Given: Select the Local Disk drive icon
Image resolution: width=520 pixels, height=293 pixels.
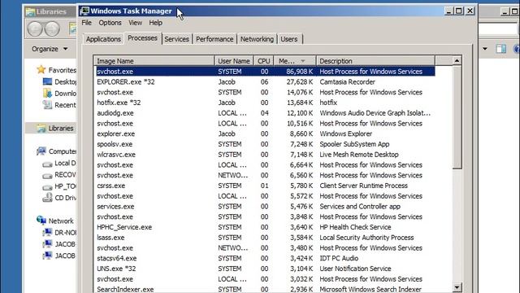Looking at the screenshot, I should [x=47, y=164].
